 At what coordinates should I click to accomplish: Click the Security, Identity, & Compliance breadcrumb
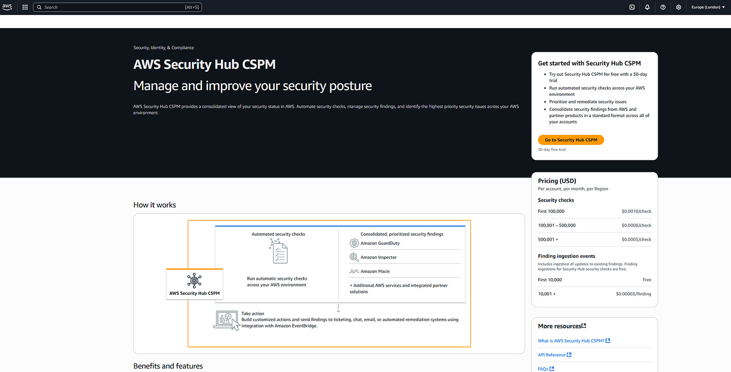(x=164, y=48)
